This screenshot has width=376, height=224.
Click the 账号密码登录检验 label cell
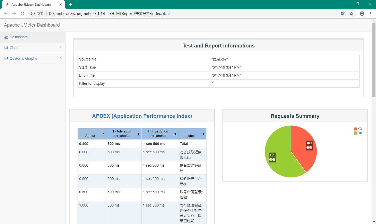coord(192,195)
